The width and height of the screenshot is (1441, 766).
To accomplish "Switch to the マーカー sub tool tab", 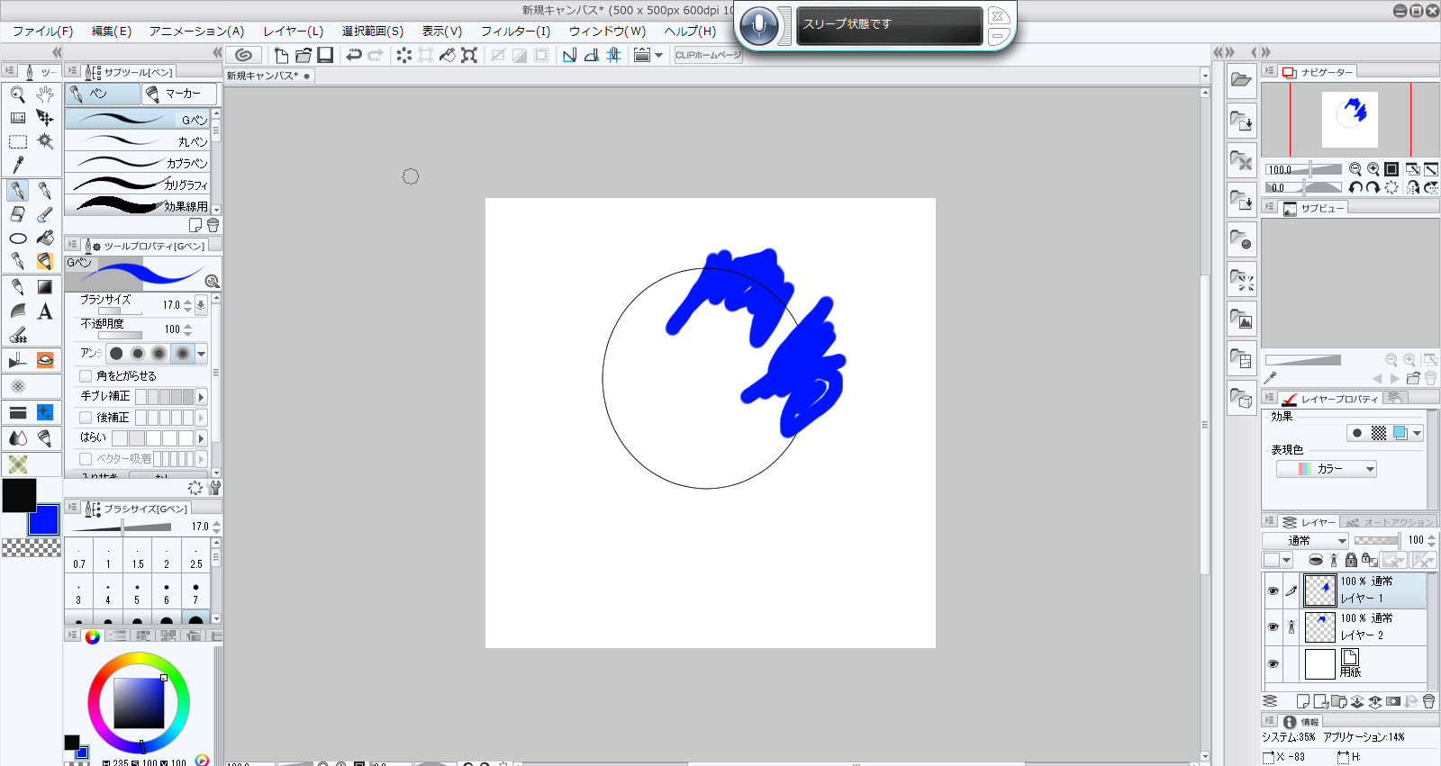I will click(179, 94).
